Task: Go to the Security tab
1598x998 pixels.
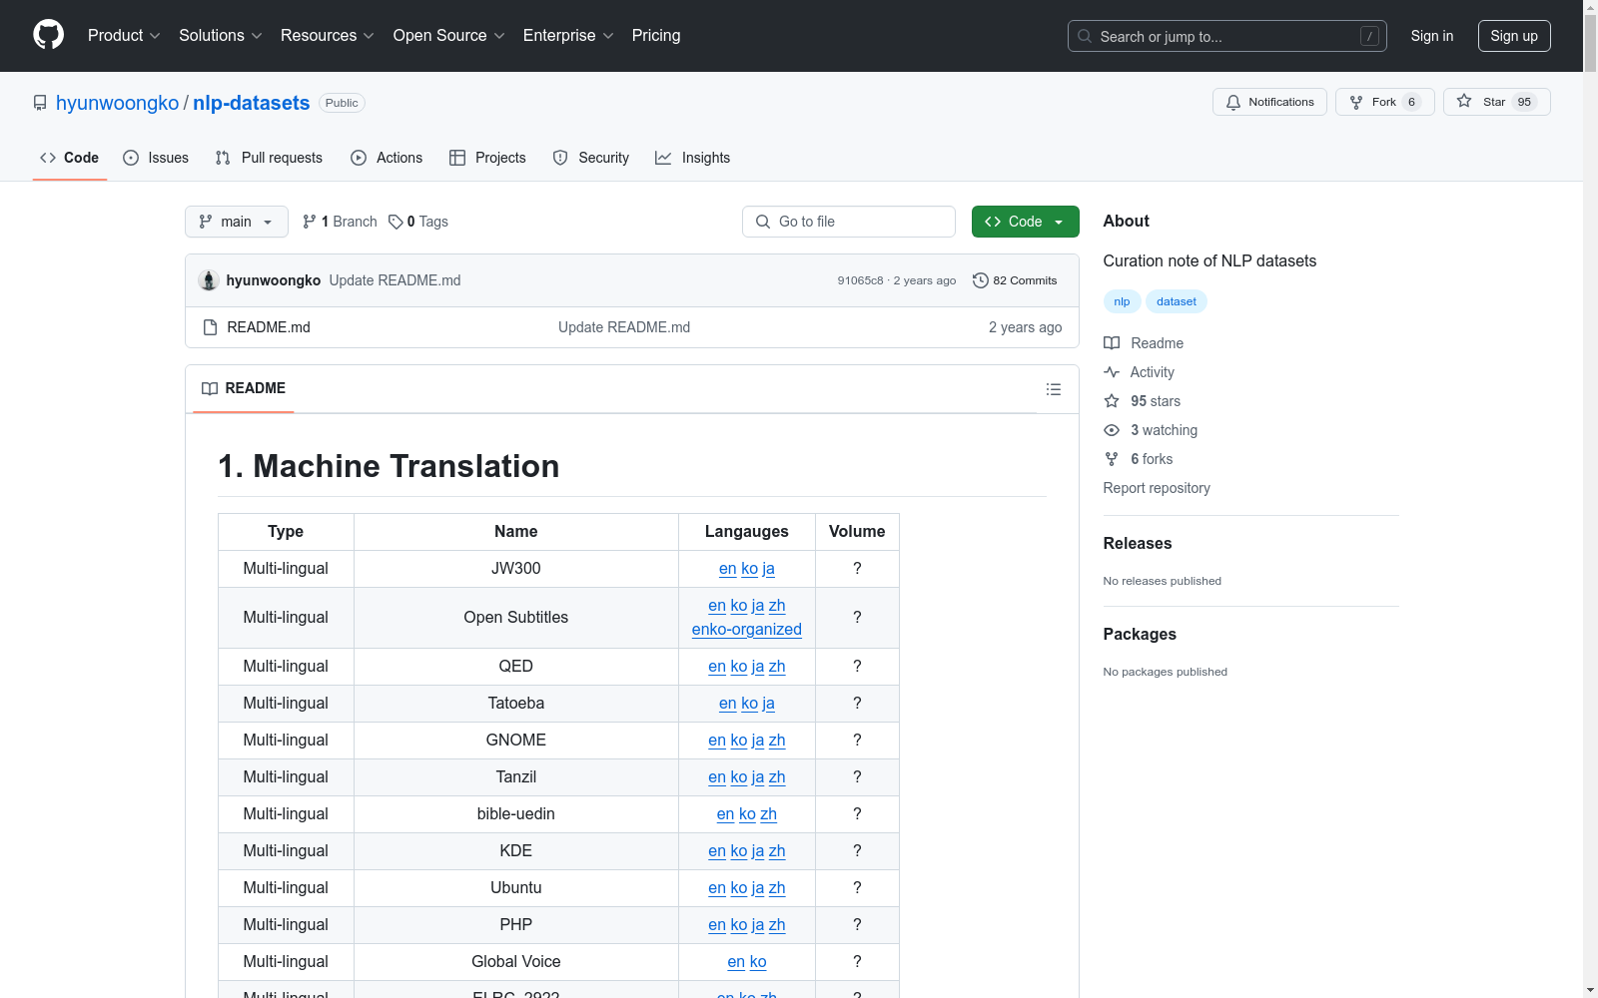Action: (x=591, y=158)
